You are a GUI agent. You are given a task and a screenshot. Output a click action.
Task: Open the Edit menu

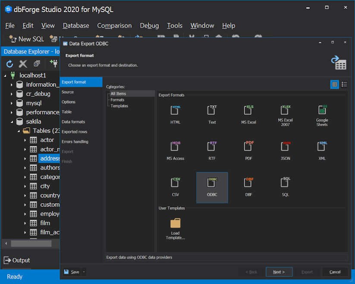pyautogui.click(x=28, y=25)
